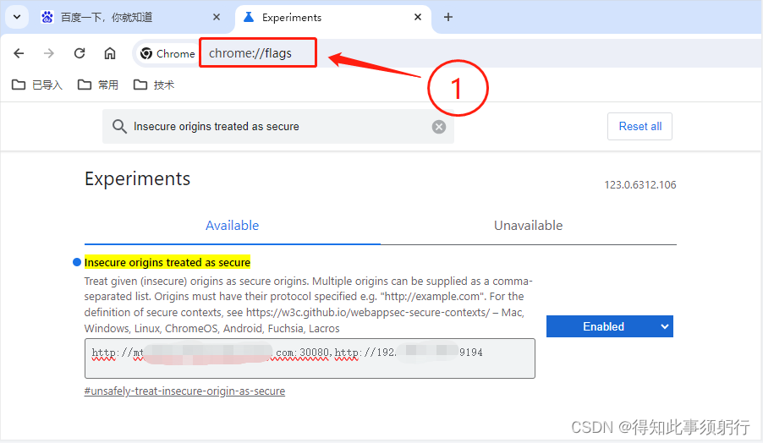Select the Experiments tab
This screenshot has height=443, width=763.
pos(333,18)
